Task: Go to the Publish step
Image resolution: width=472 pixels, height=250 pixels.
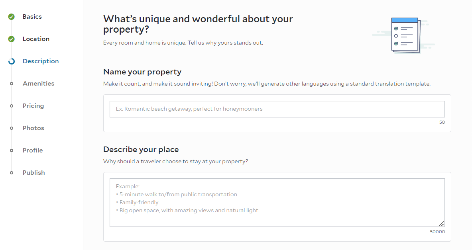Action: (x=34, y=173)
